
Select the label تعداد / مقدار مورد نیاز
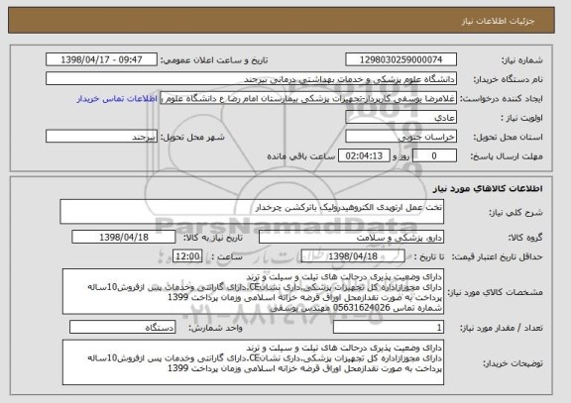point(501,328)
